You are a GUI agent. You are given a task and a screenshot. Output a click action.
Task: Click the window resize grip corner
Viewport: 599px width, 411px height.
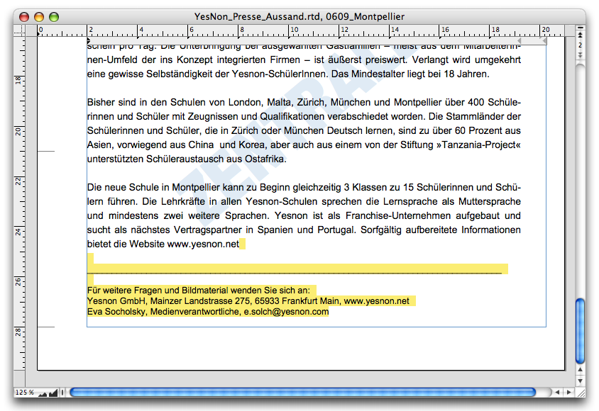(x=580, y=392)
